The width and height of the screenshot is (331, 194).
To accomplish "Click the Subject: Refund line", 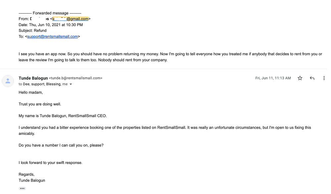I will (x=32, y=31).
